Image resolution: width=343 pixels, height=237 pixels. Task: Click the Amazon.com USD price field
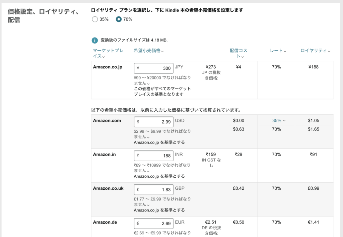click(154, 122)
